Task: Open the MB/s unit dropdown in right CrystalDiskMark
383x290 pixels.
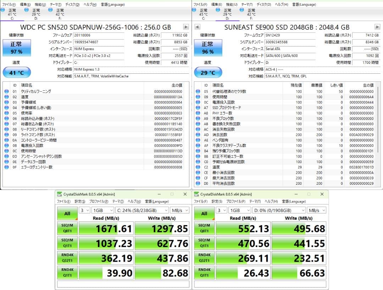Action: pos(317,210)
